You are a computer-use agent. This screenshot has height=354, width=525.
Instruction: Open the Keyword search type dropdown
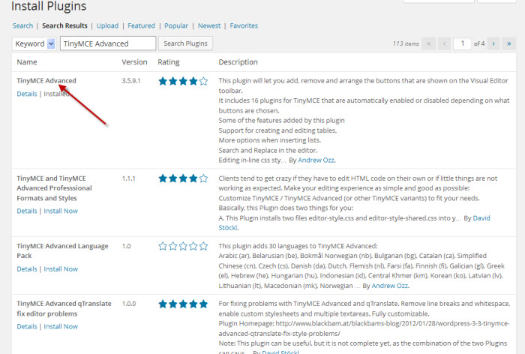coord(34,43)
